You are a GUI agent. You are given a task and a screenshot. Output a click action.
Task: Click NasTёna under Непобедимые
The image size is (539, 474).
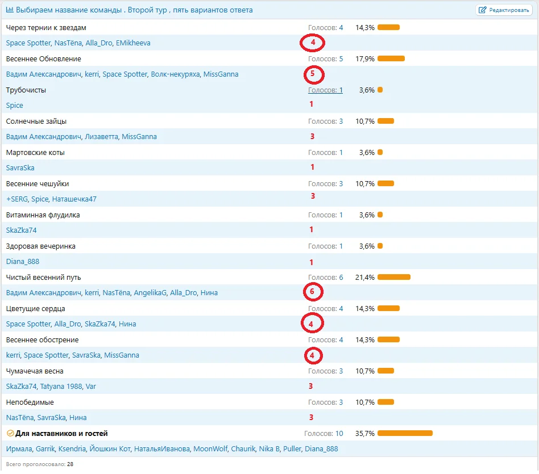coord(19,418)
